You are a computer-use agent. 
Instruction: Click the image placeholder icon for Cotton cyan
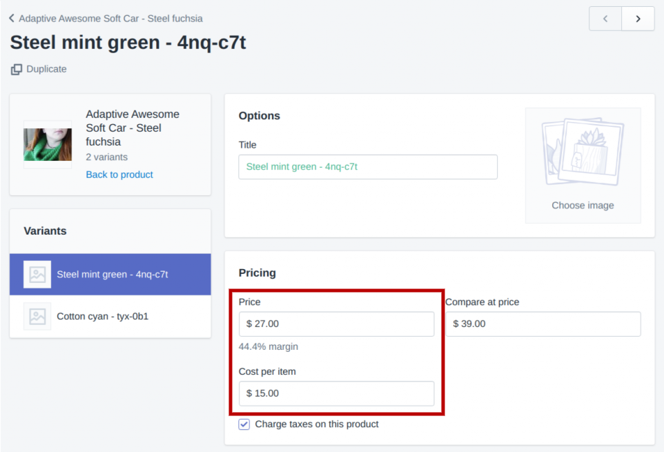coord(37,317)
